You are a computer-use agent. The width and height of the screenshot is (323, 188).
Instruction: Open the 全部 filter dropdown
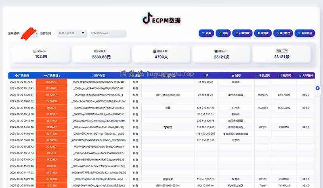[x=281, y=51]
